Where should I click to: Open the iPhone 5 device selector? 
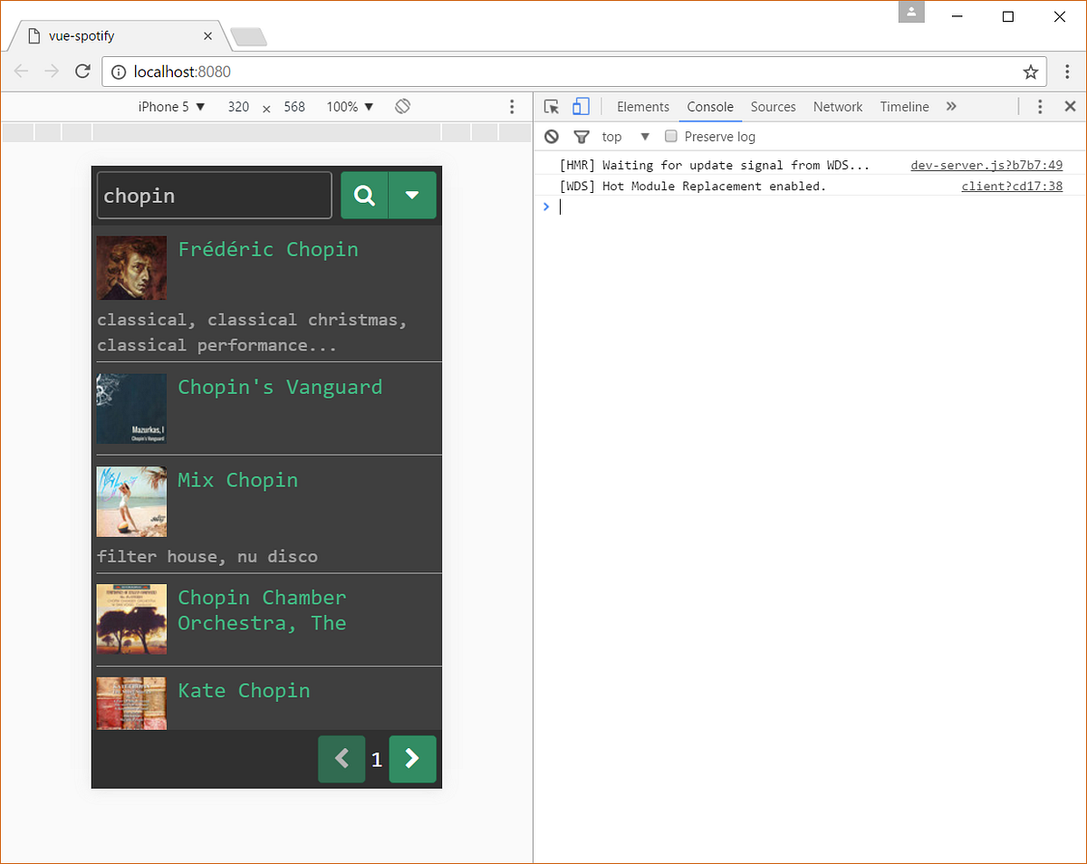point(171,106)
